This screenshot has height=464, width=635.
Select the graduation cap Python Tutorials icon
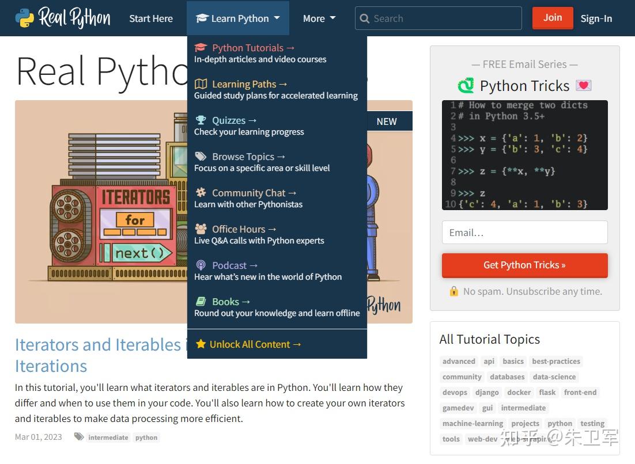coord(202,47)
